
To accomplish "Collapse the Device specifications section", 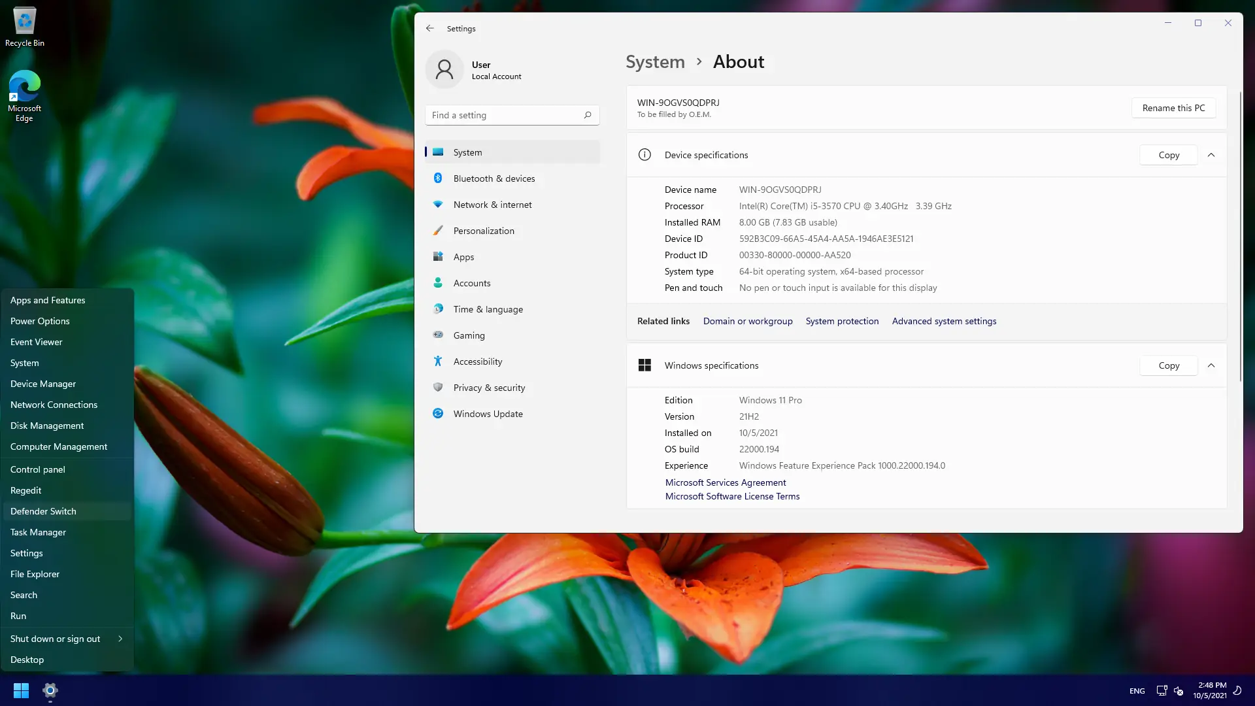I will click(x=1211, y=155).
